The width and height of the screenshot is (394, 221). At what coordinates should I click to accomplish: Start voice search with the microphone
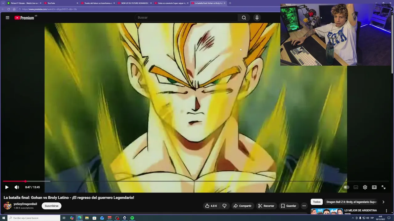coord(257,18)
